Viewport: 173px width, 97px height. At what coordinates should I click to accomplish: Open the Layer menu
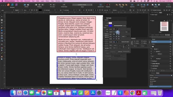[x=42, y=1]
